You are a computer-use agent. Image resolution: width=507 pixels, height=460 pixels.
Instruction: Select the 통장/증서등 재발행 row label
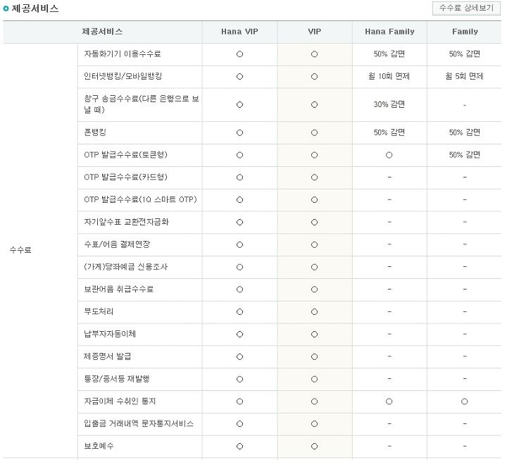(117, 379)
